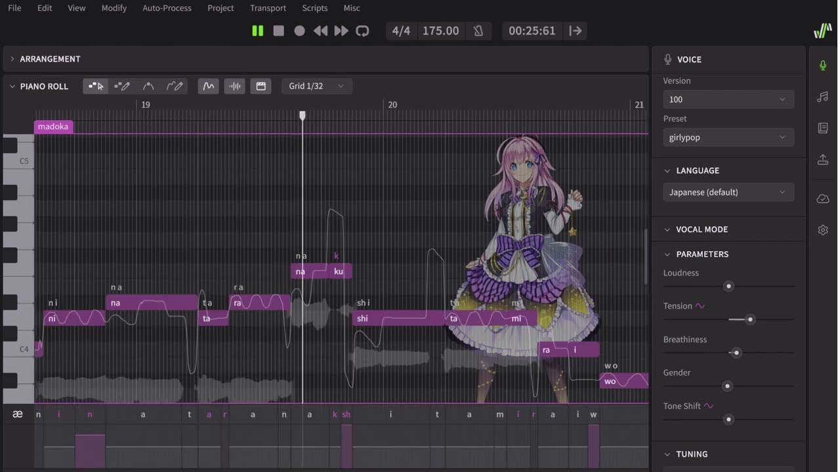Click the Tone Shift automation curve icon
The height and width of the screenshot is (472, 840).
[x=709, y=406]
